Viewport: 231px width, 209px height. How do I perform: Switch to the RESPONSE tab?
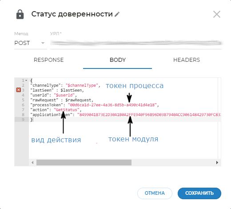click(x=49, y=60)
